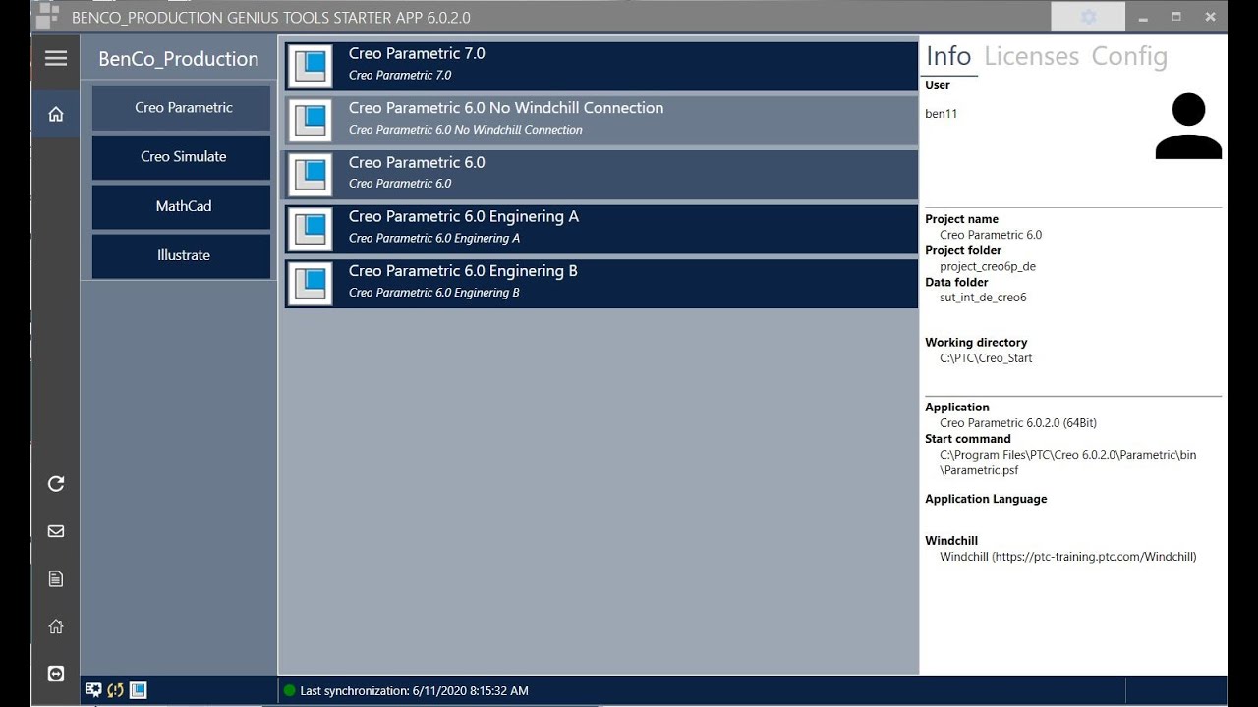Viewport: 1258px width, 707px height.
Task: Click the Creo icon in the status bar
Action: pos(139,690)
